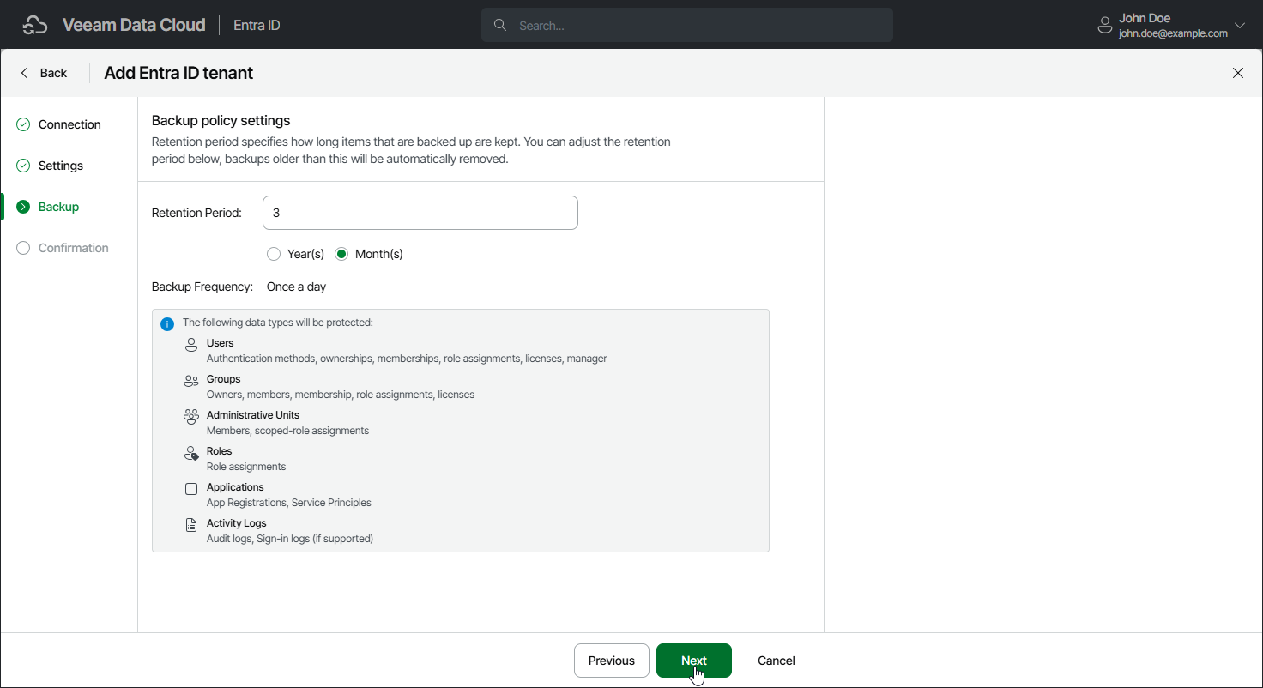This screenshot has width=1263, height=688.
Task: Click the John Doe user avatar icon
Action: pos(1105,26)
